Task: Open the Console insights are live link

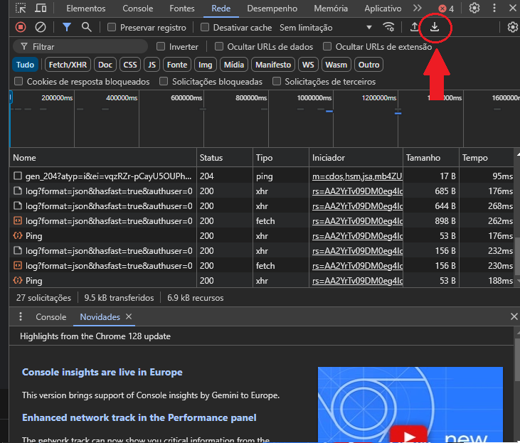Action: 102,372
